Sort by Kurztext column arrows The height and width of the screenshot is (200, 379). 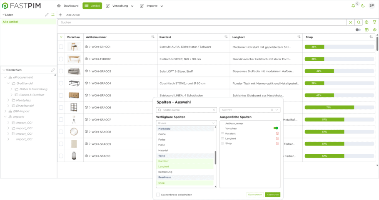coord(226,37)
